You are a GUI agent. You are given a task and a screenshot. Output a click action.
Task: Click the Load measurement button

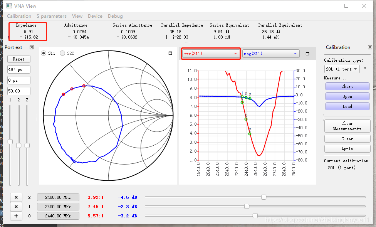pos(347,106)
